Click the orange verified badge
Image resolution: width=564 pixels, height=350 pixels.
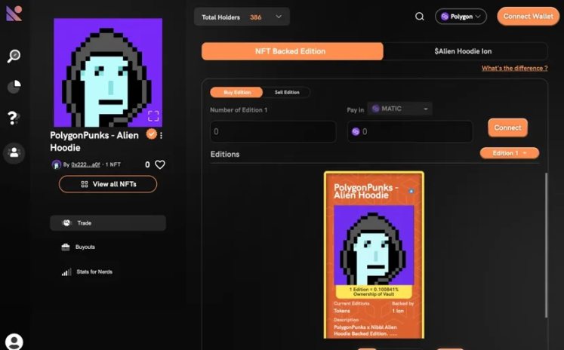click(x=152, y=134)
